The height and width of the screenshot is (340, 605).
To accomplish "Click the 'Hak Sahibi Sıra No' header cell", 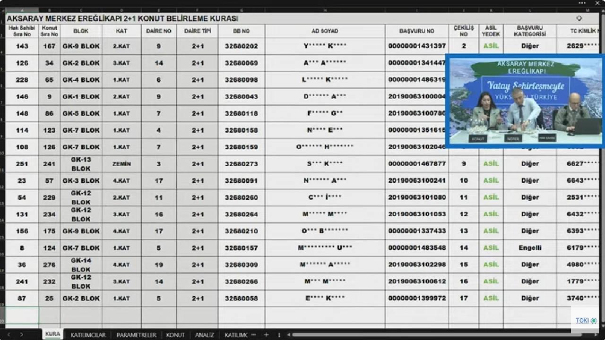I will click(22, 31).
